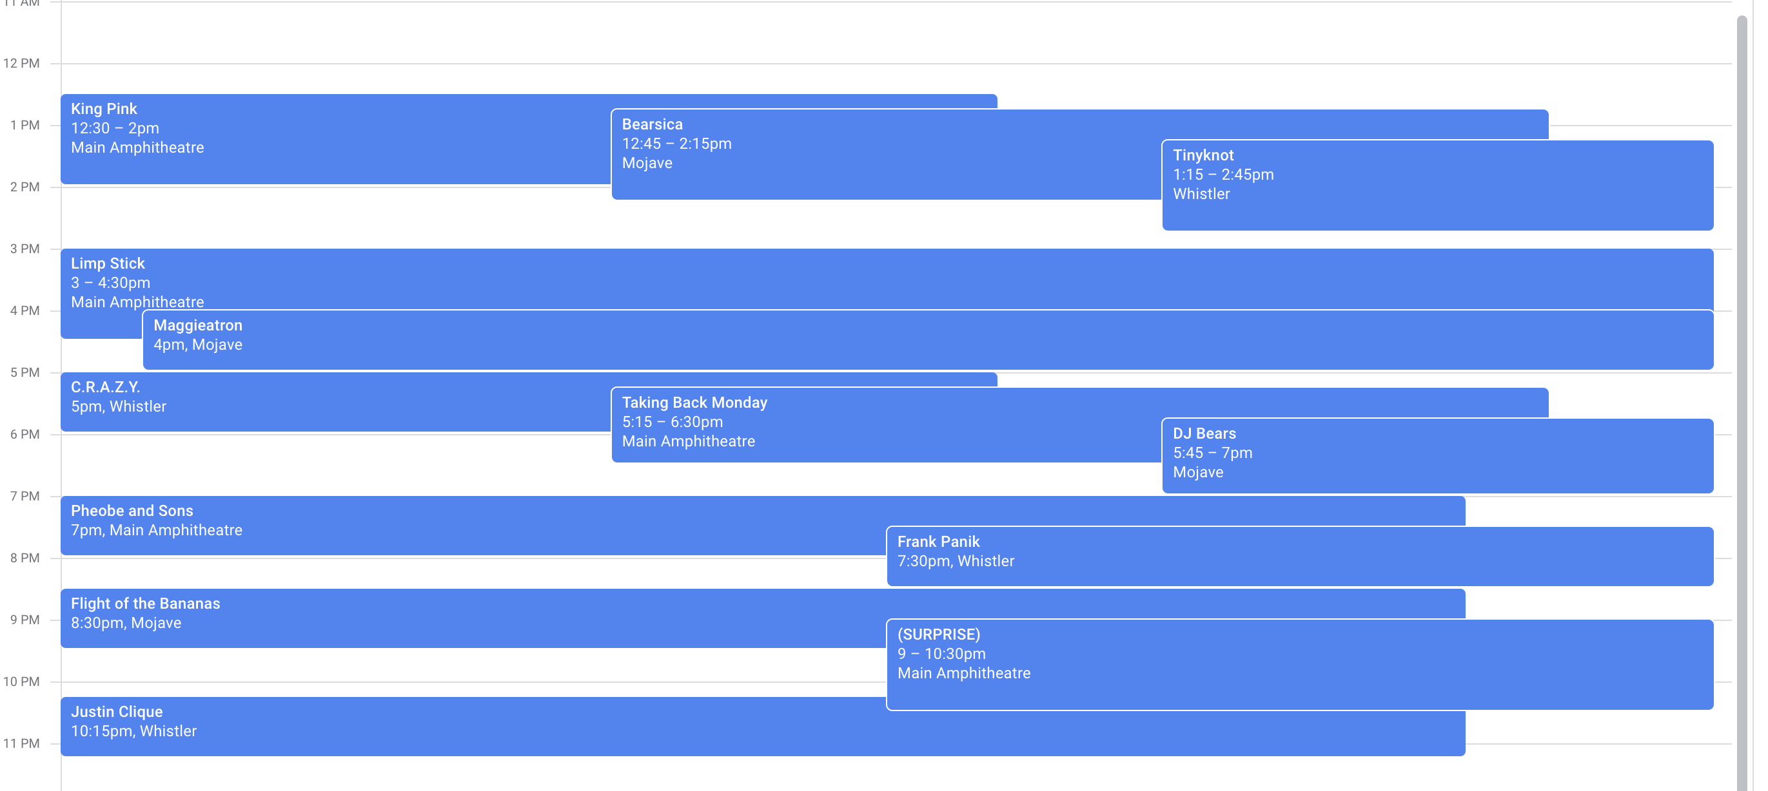Select the Frank Panik 7:30pm event

[x=1299, y=556]
